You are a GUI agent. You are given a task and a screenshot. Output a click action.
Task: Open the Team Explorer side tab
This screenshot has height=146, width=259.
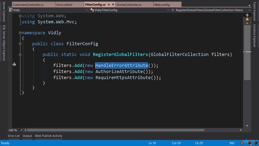click(x=255, y=11)
